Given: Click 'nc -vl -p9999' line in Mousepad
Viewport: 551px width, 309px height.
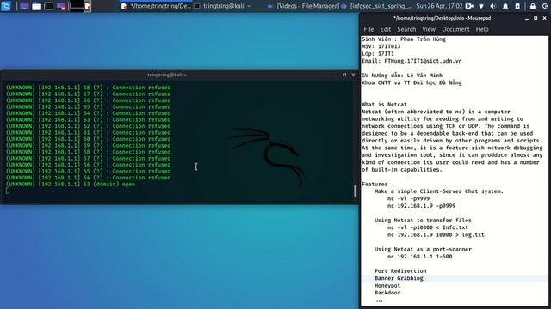Looking at the screenshot, I should click(x=408, y=198).
